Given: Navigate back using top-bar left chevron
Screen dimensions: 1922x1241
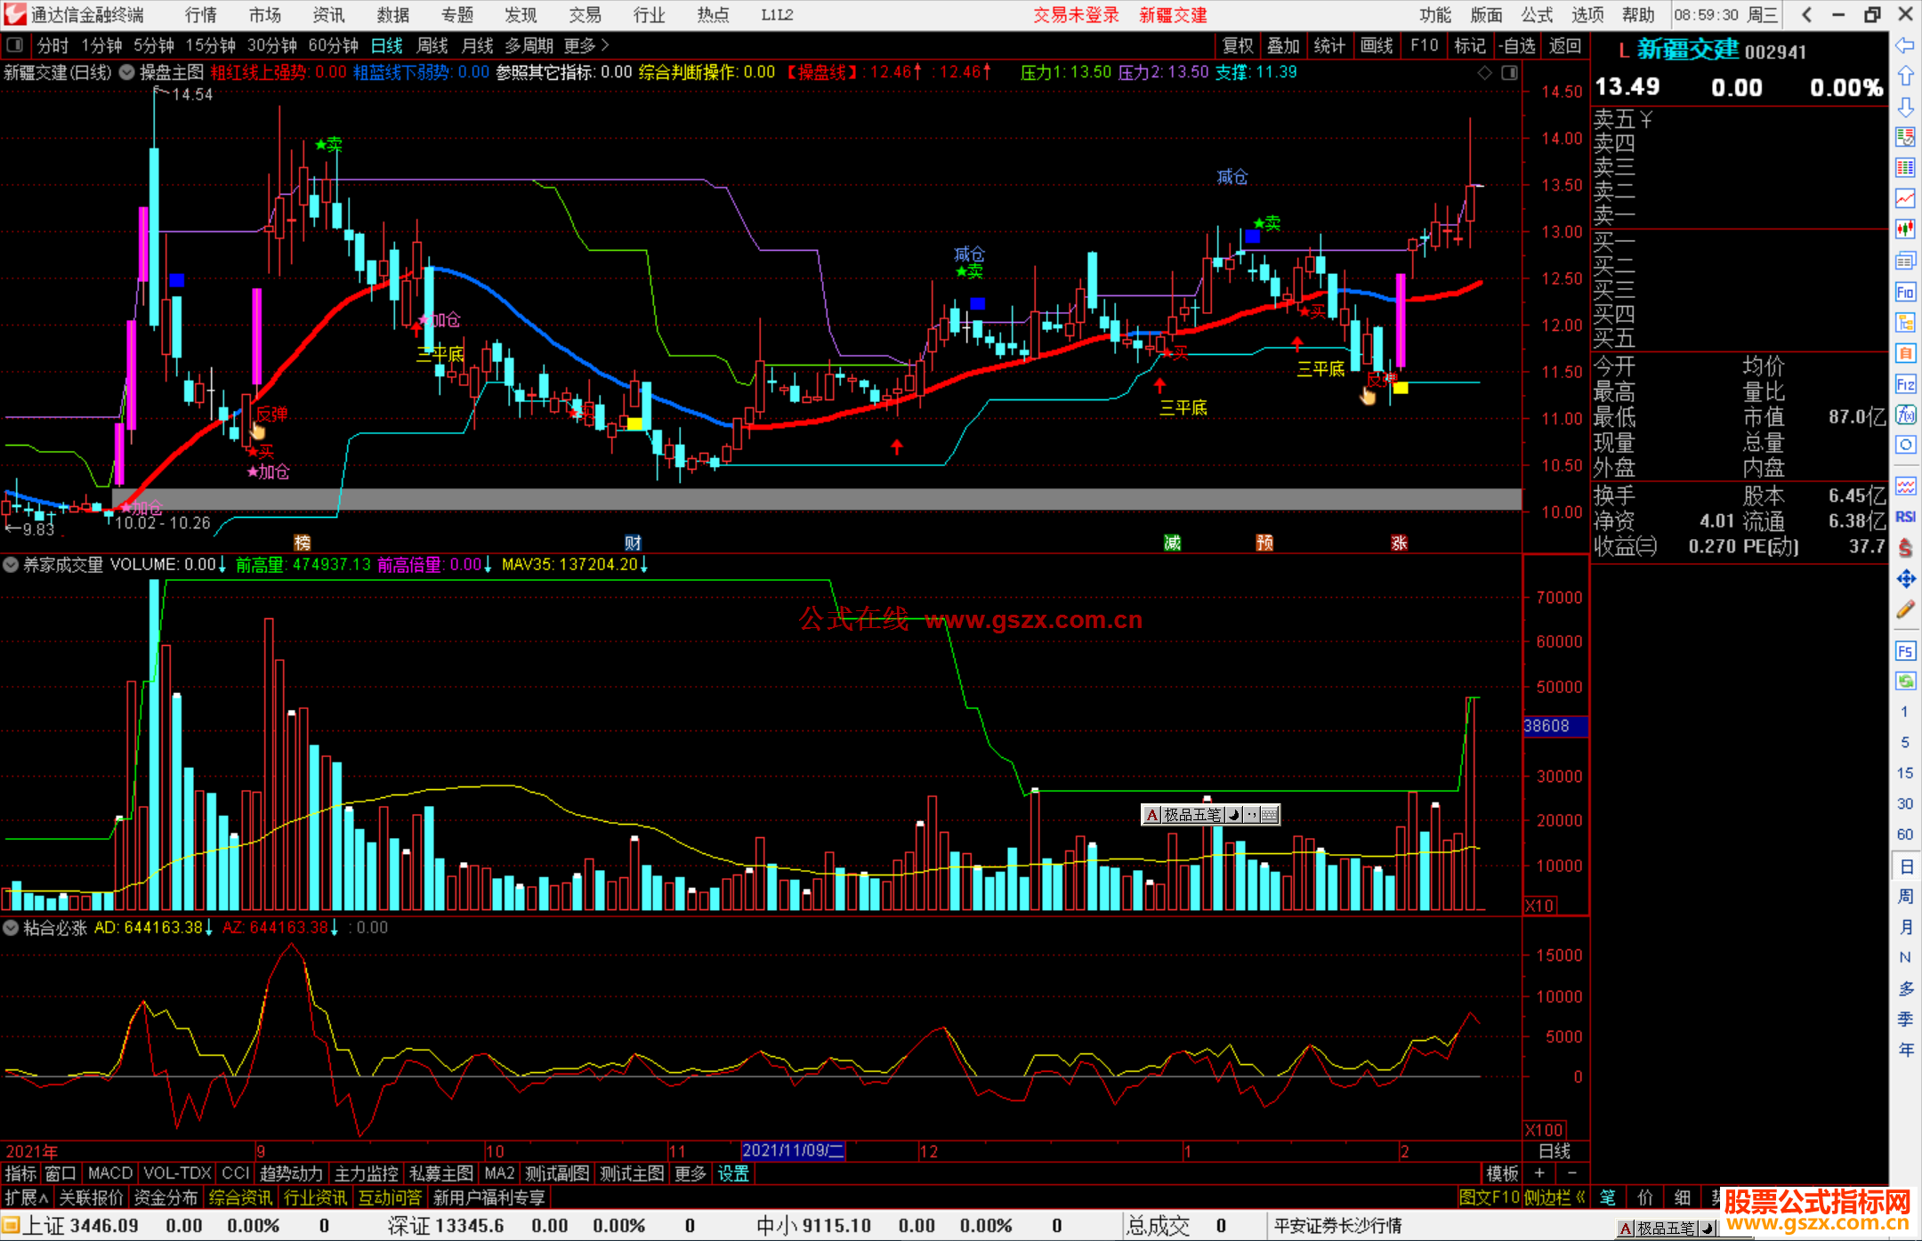Looking at the screenshot, I should [1806, 15].
